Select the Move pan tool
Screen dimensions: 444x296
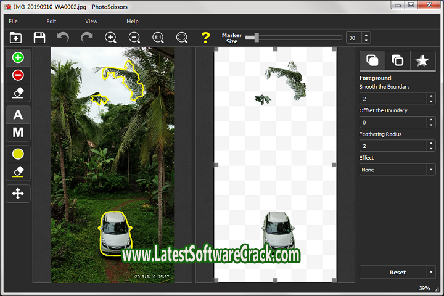pos(18,194)
